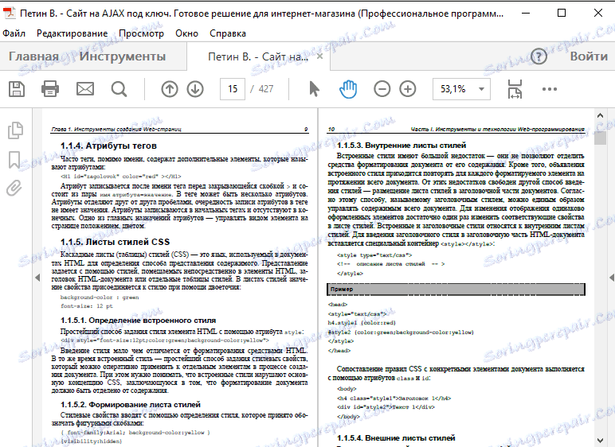Open the page thumbnails panel icon
The image size is (615, 447).
click(15, 130)
